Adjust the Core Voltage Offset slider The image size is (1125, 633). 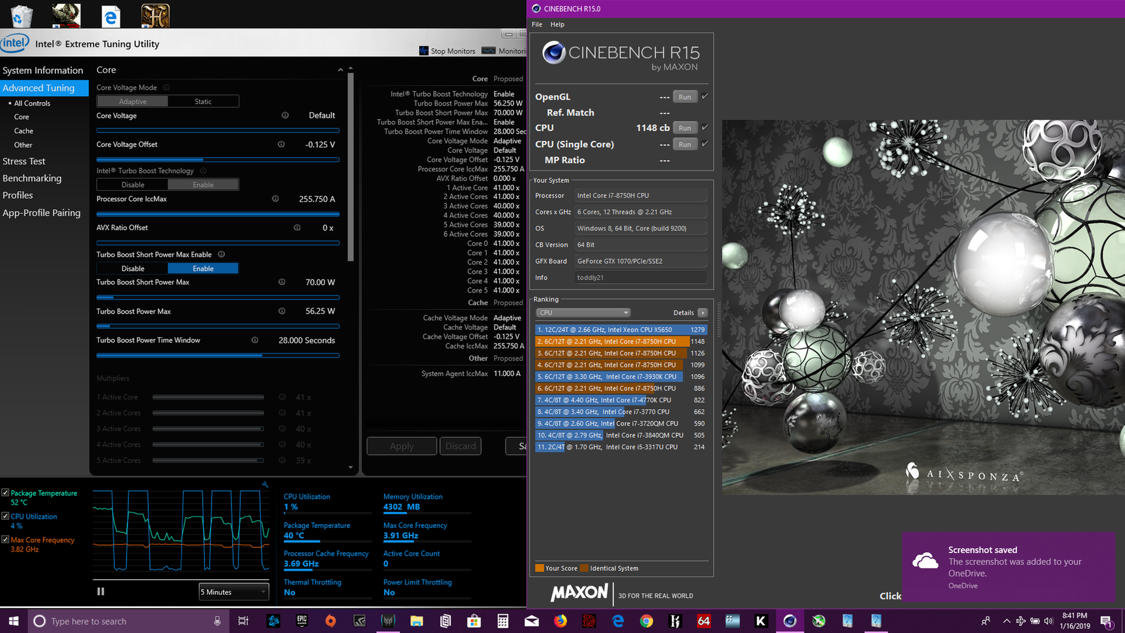click(x=218, y=159)
